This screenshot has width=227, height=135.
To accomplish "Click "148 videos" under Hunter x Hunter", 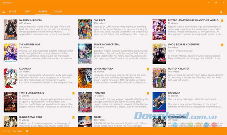I will (x=174, y=71).
